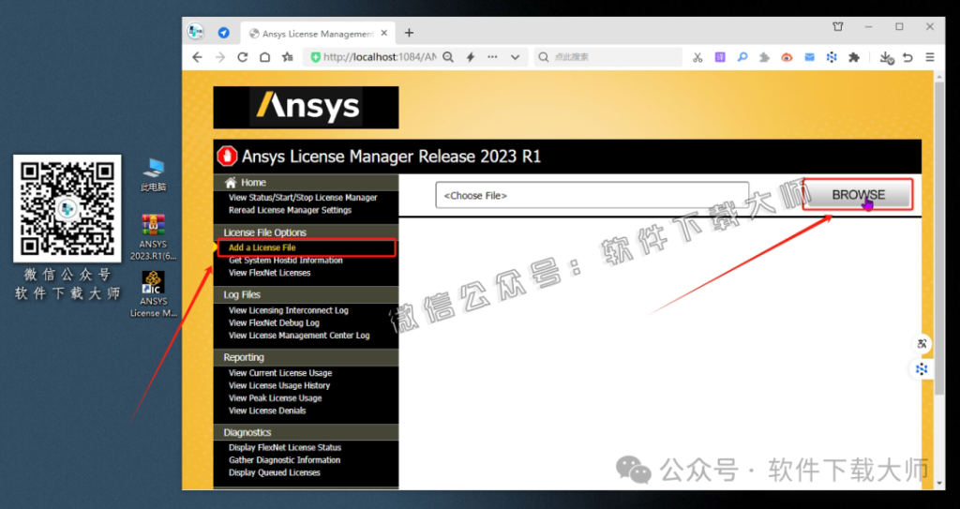Open Display Queued Licenses
Viewport: 960px width, 509px height.
click(275, 472)
